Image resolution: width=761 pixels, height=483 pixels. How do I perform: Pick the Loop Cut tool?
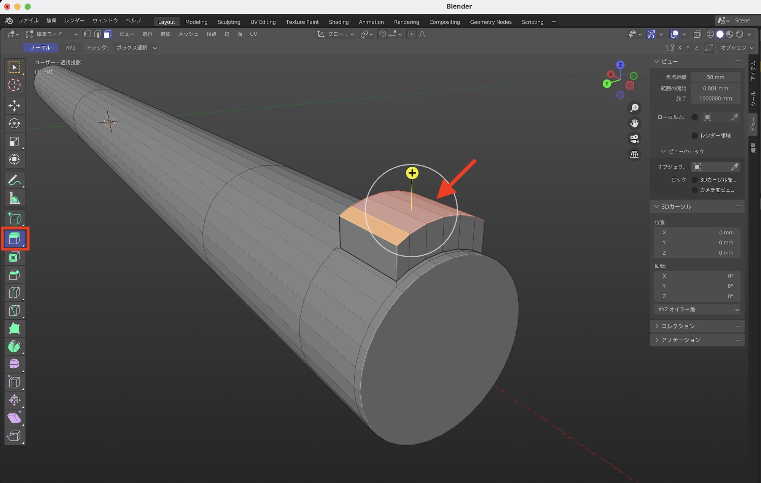pos(14,293)
